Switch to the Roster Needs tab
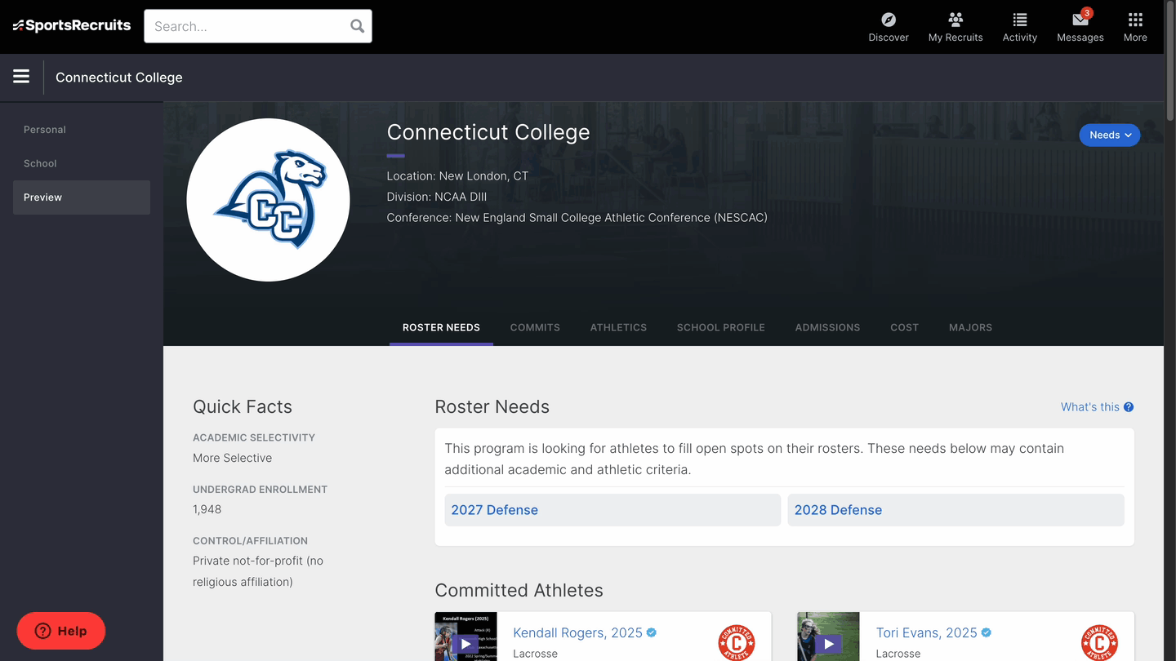Viewport: 1176px width, 661px height. pyautogui.click(x=441, y=327)
